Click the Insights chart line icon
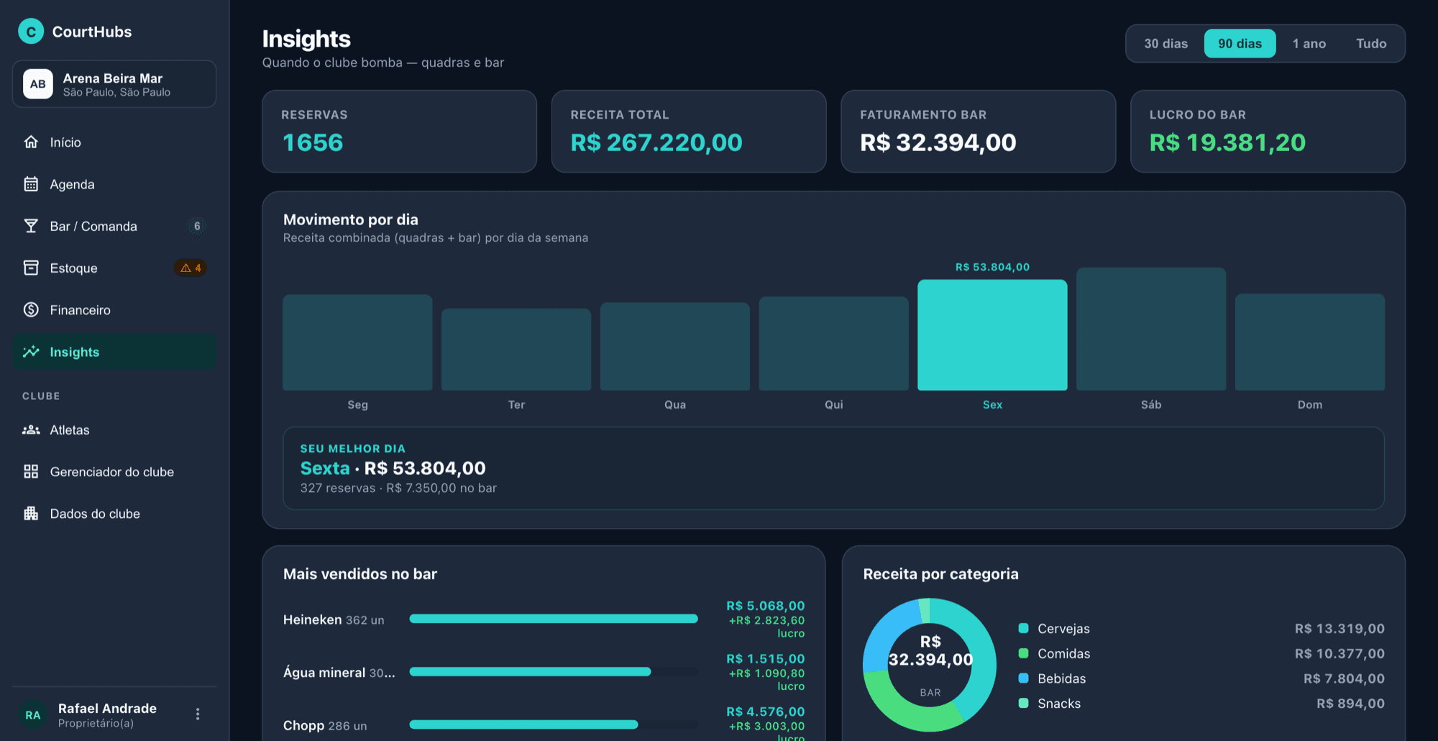 31,352
